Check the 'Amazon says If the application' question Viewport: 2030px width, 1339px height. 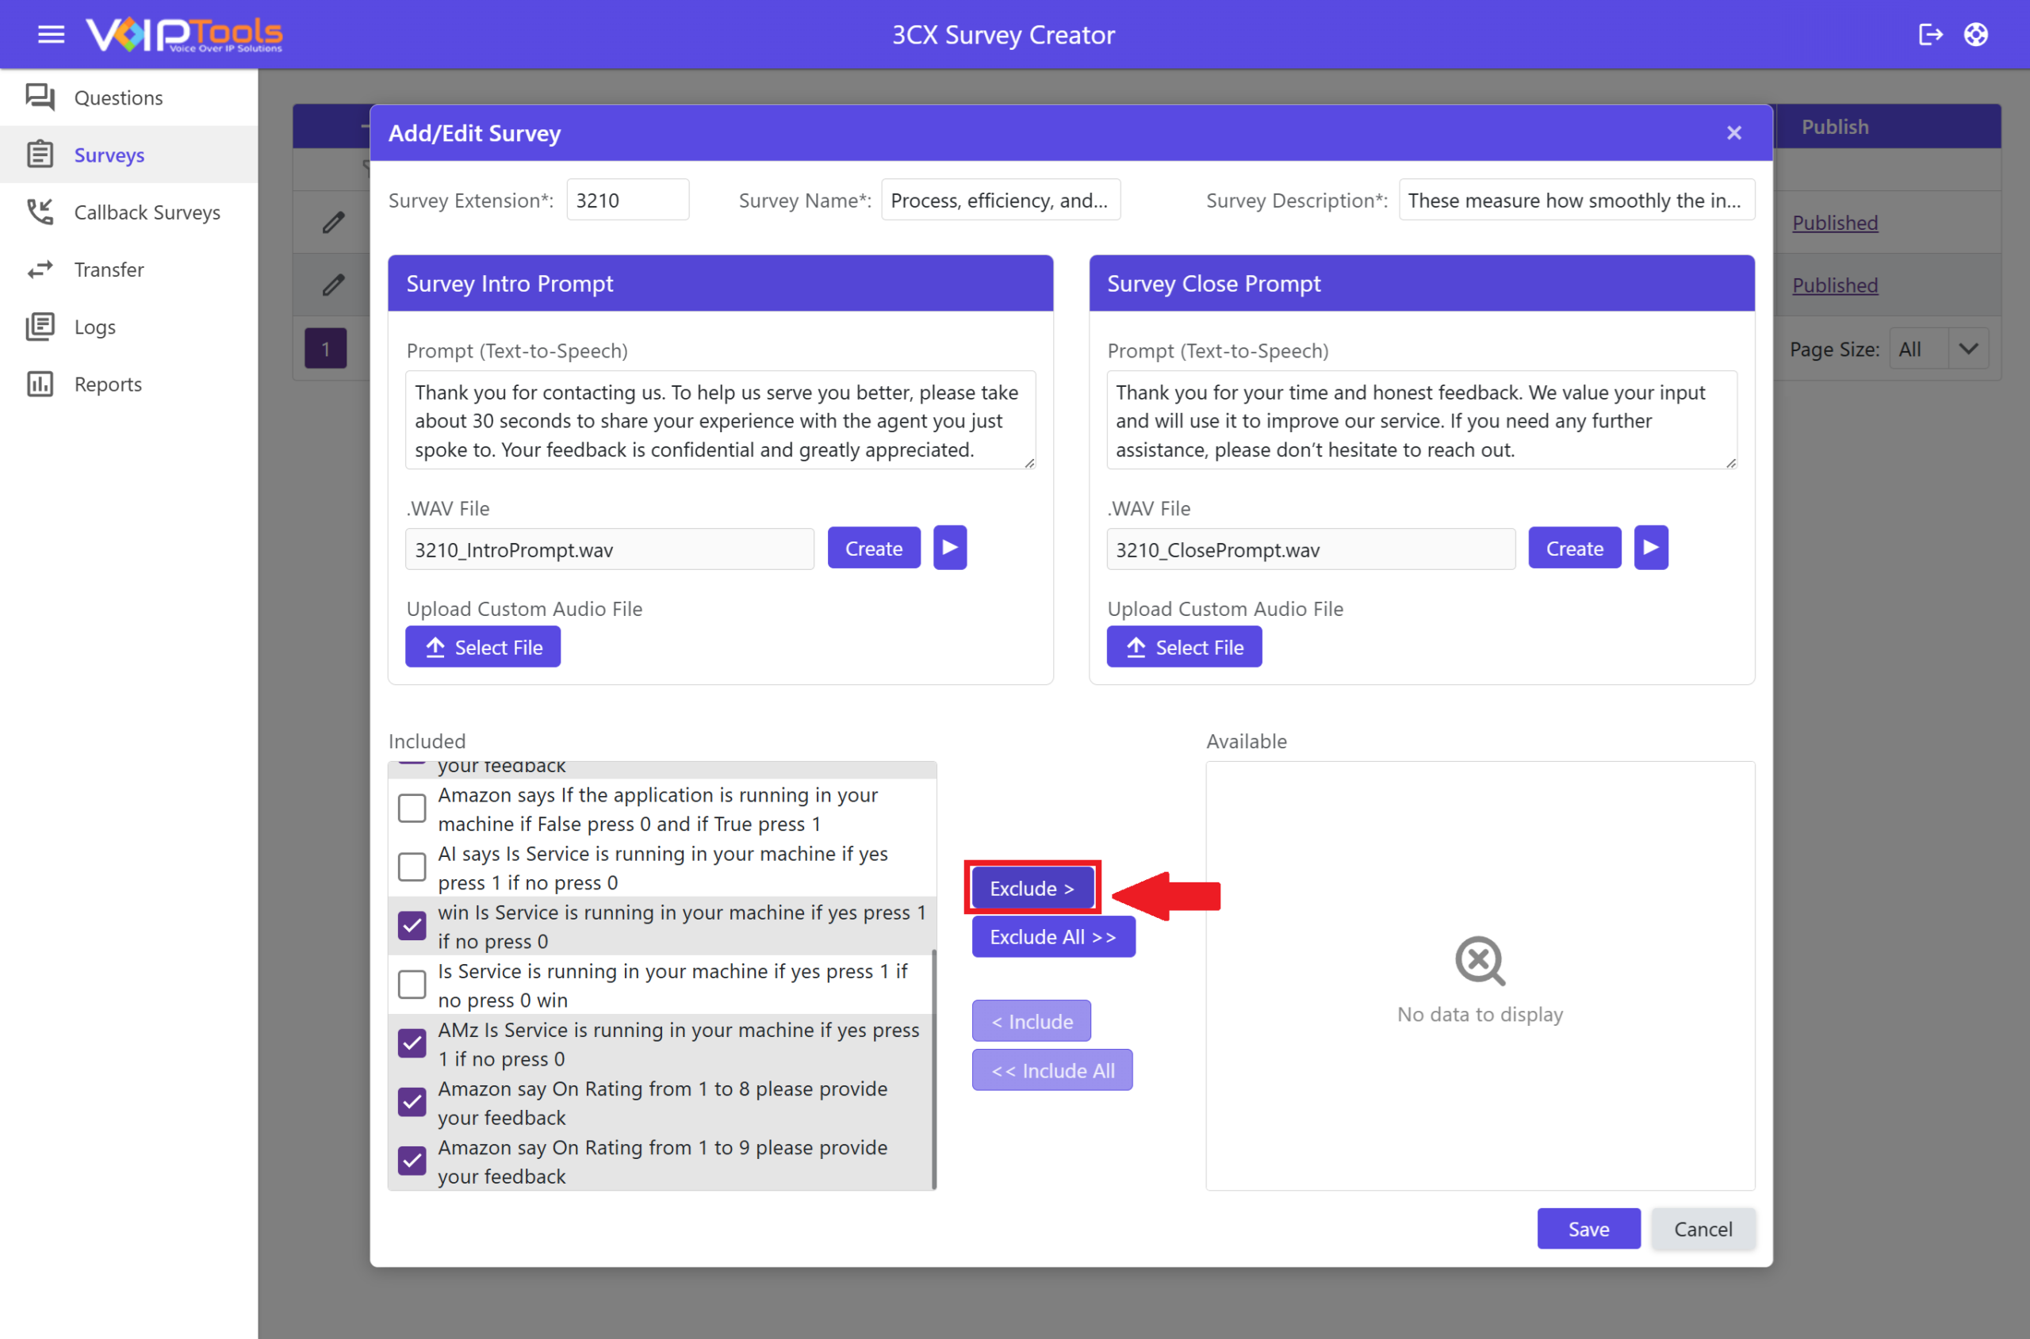click(x=412, y=808)
